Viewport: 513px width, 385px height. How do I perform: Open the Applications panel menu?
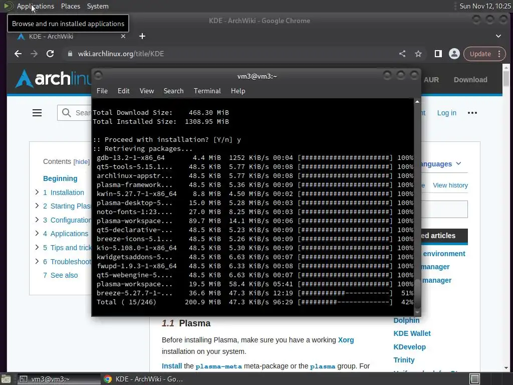tap(36, 6)
